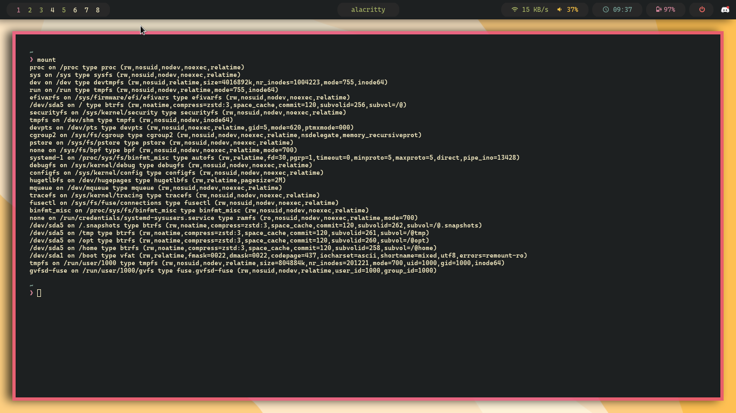Click the 37% volume level text
This screenshot has width=736, height=413.
[572, 10]
